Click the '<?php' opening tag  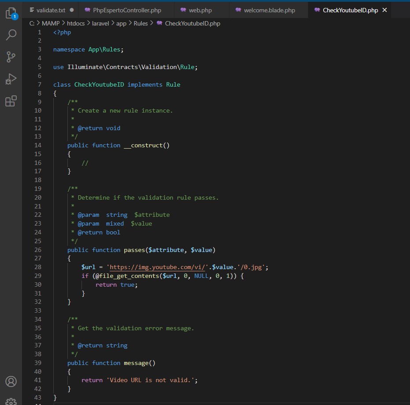(62, 33)
